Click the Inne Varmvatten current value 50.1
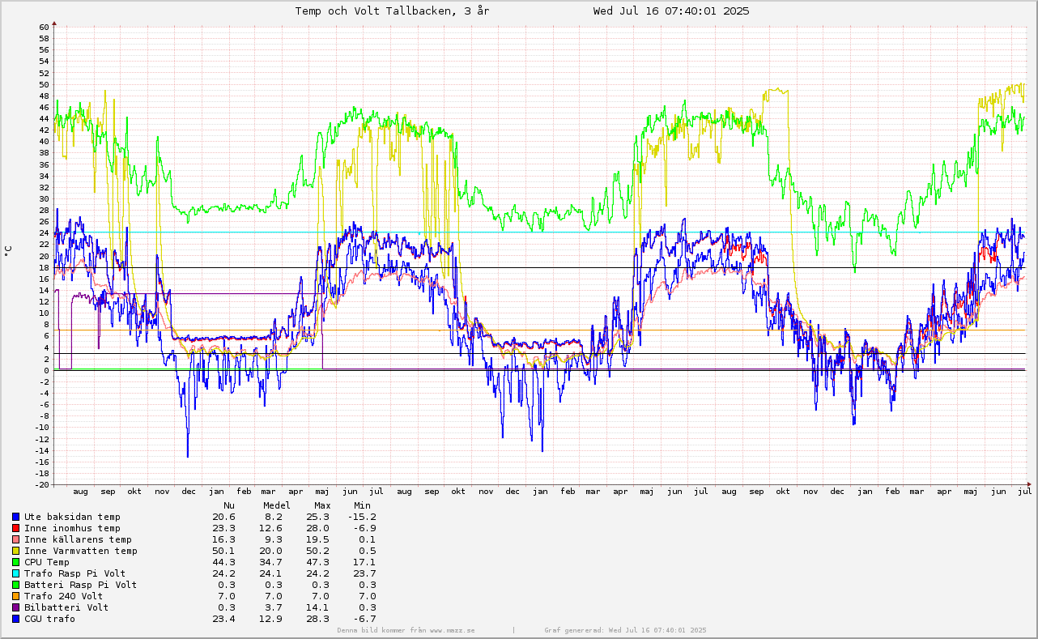Viewport: 1038px width, 639px height. tap(223, 551)
